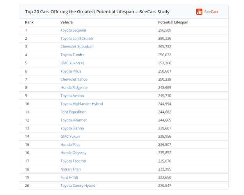Select the Toyota Prius link
This screenshot has width=244, height=195.
click(x=71, y=71)
